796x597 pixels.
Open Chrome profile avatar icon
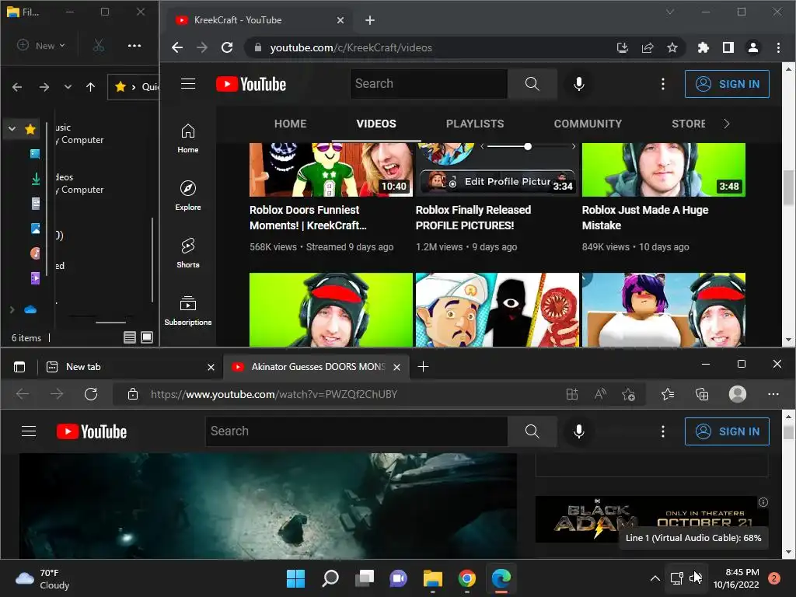point(752,47)
